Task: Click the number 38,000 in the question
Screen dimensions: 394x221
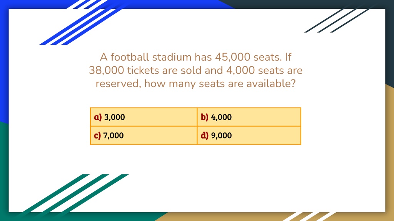Action: click(x=107, y=71)
